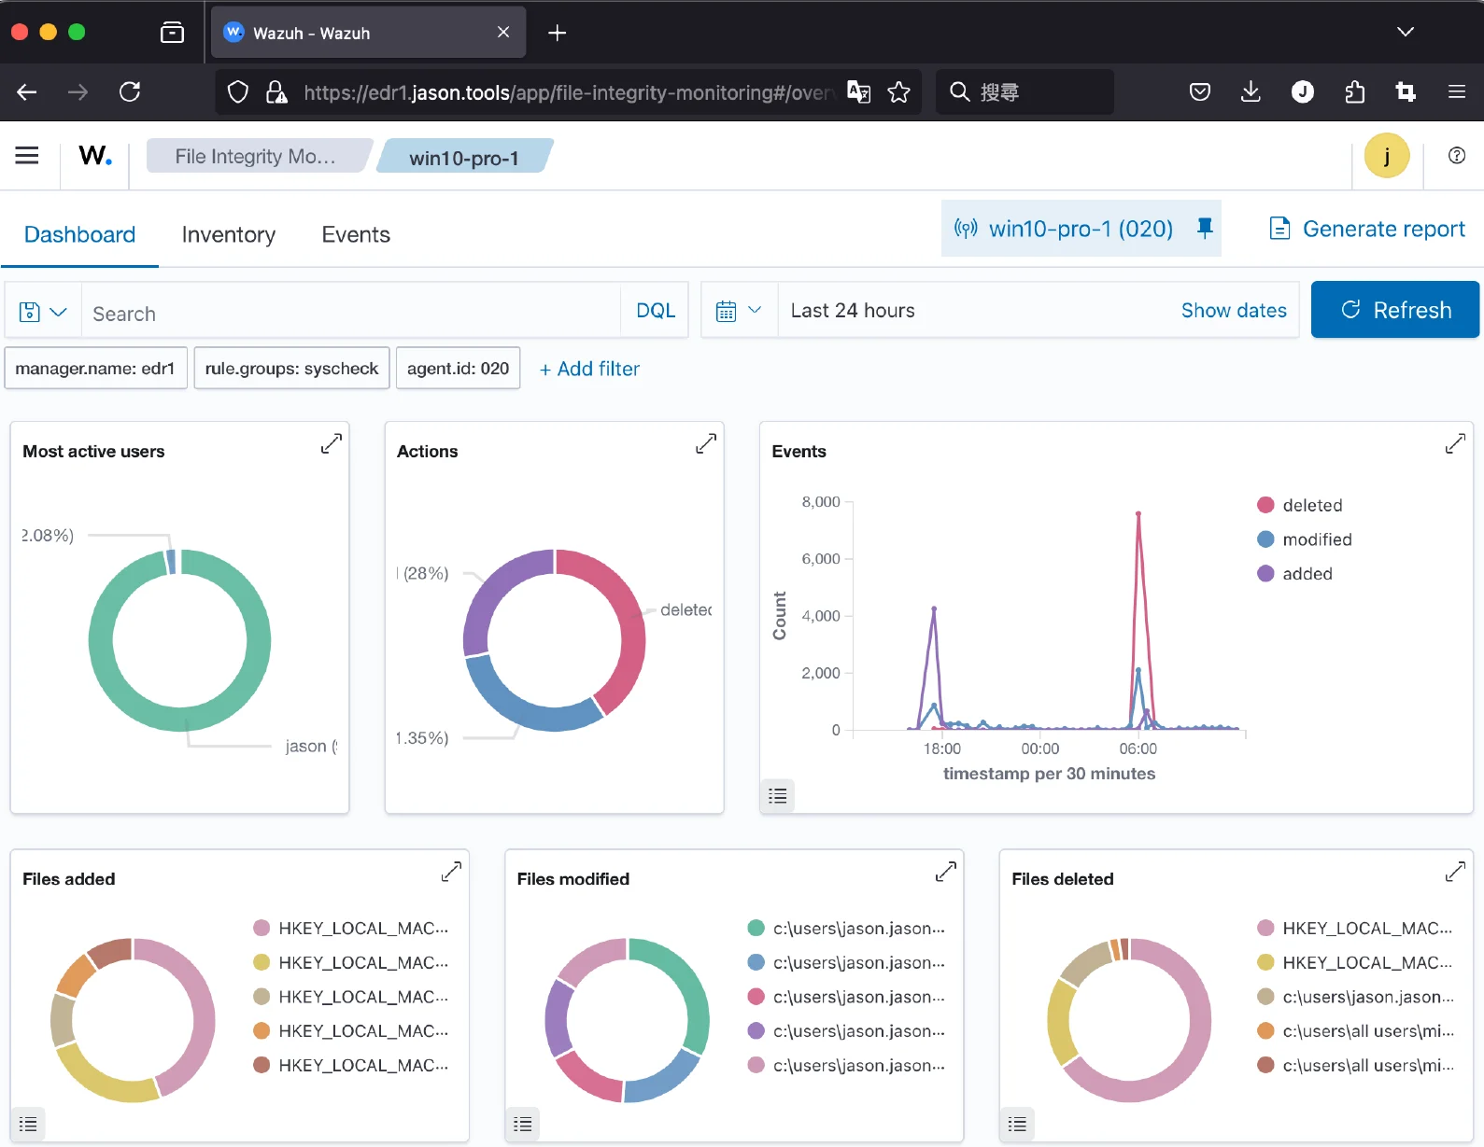The height and width of the screenshot is (1147, 1484).
Task: Expand the Files added panel
Action: coord(451,872)
